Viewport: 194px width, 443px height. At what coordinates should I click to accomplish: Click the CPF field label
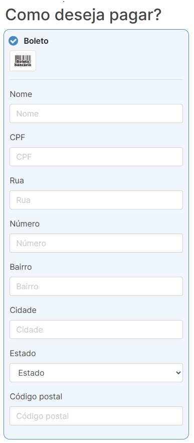click(x=17, y=138)
